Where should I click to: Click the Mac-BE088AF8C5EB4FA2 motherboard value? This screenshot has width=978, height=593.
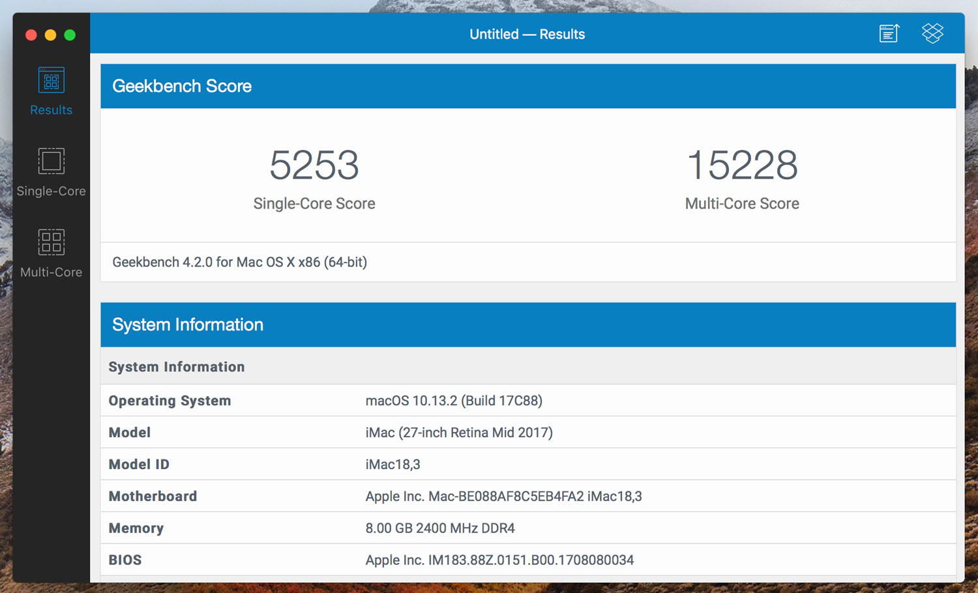[503, 497]
